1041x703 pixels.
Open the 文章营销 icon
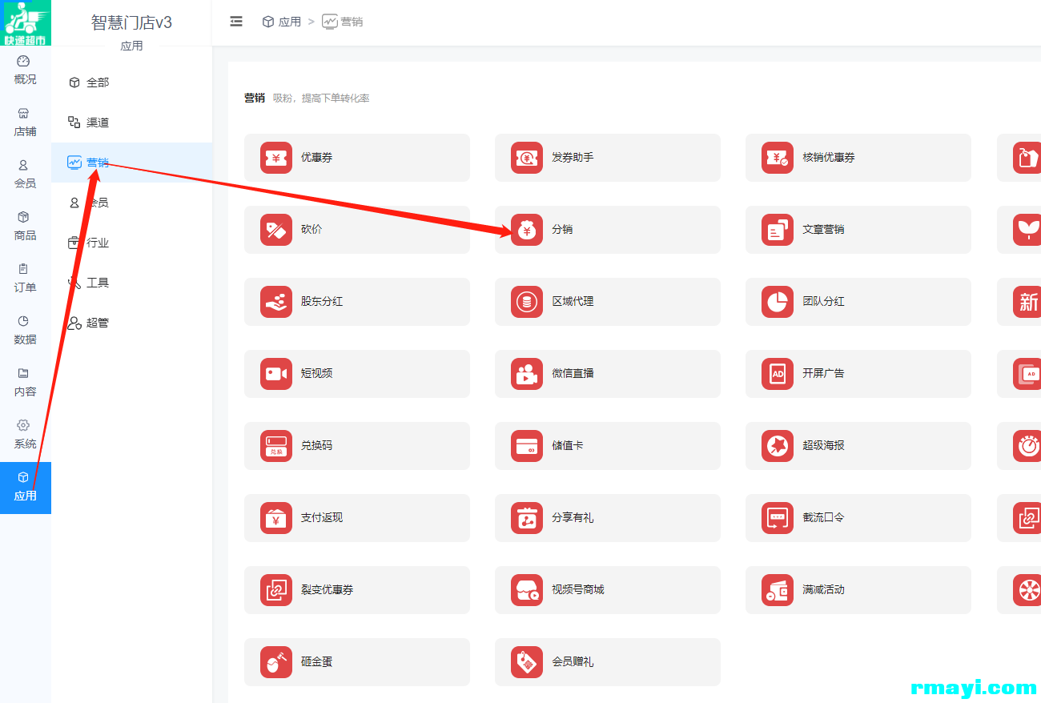click(x=778, y=230)
